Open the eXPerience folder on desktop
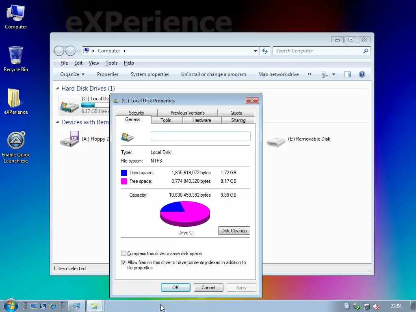 pyautogui.click(x=16, y=101)
